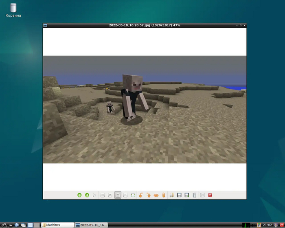
Task: Quit the image viewer with red button
Action: point(210,195)
